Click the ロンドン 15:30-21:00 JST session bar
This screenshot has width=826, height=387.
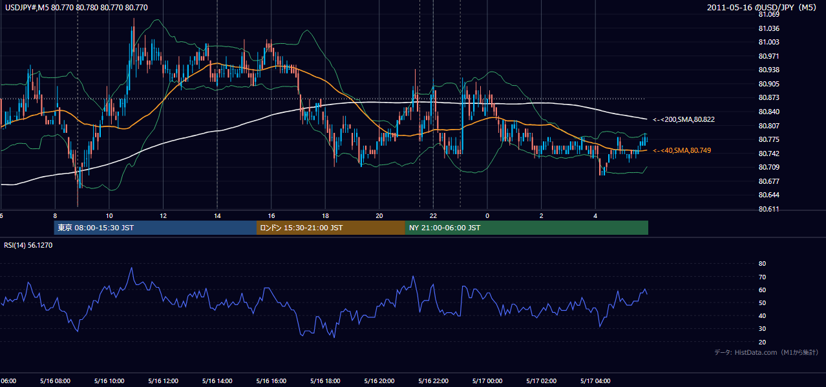tap(331, 228)
